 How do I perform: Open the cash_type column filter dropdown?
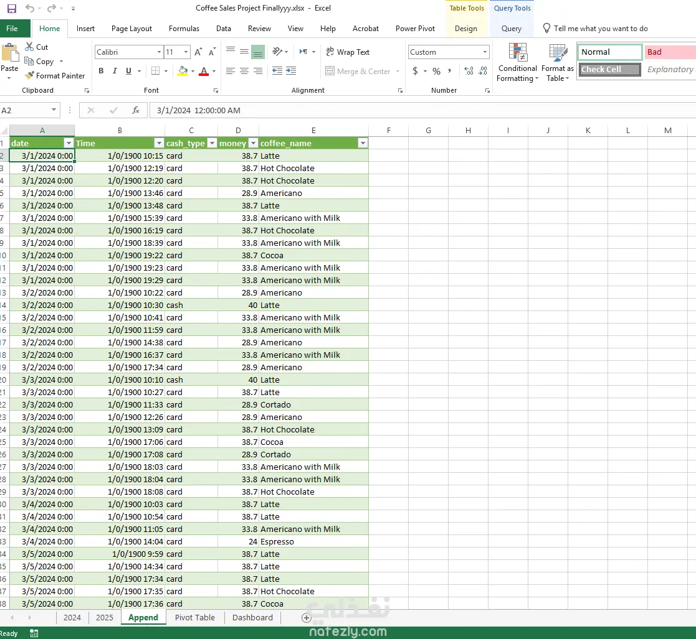212,143
